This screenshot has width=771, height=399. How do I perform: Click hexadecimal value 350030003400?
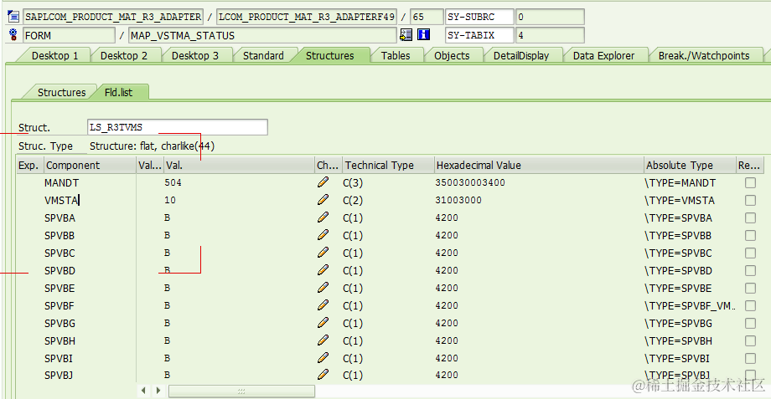coord(470,182)
